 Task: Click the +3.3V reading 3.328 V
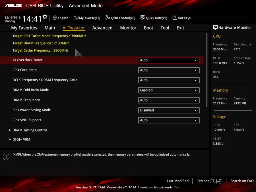point(218,144)
